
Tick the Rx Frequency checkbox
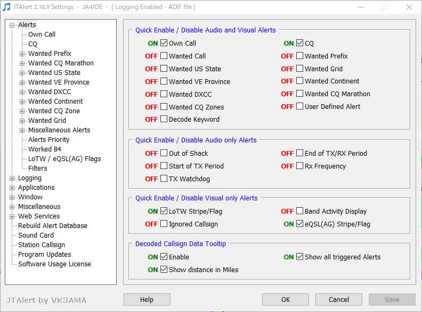[299, 166]
